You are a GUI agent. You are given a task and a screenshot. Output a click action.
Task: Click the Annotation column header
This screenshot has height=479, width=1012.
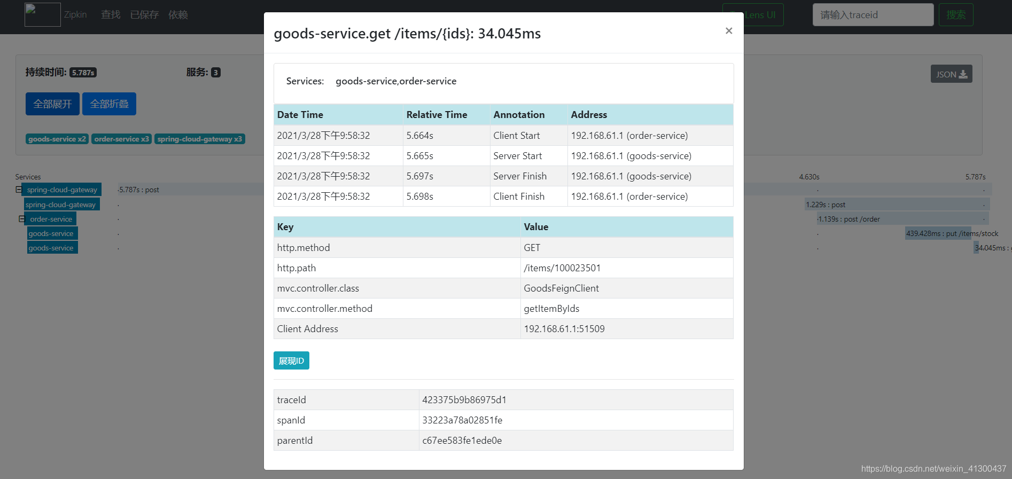click(x=528, y=115)
